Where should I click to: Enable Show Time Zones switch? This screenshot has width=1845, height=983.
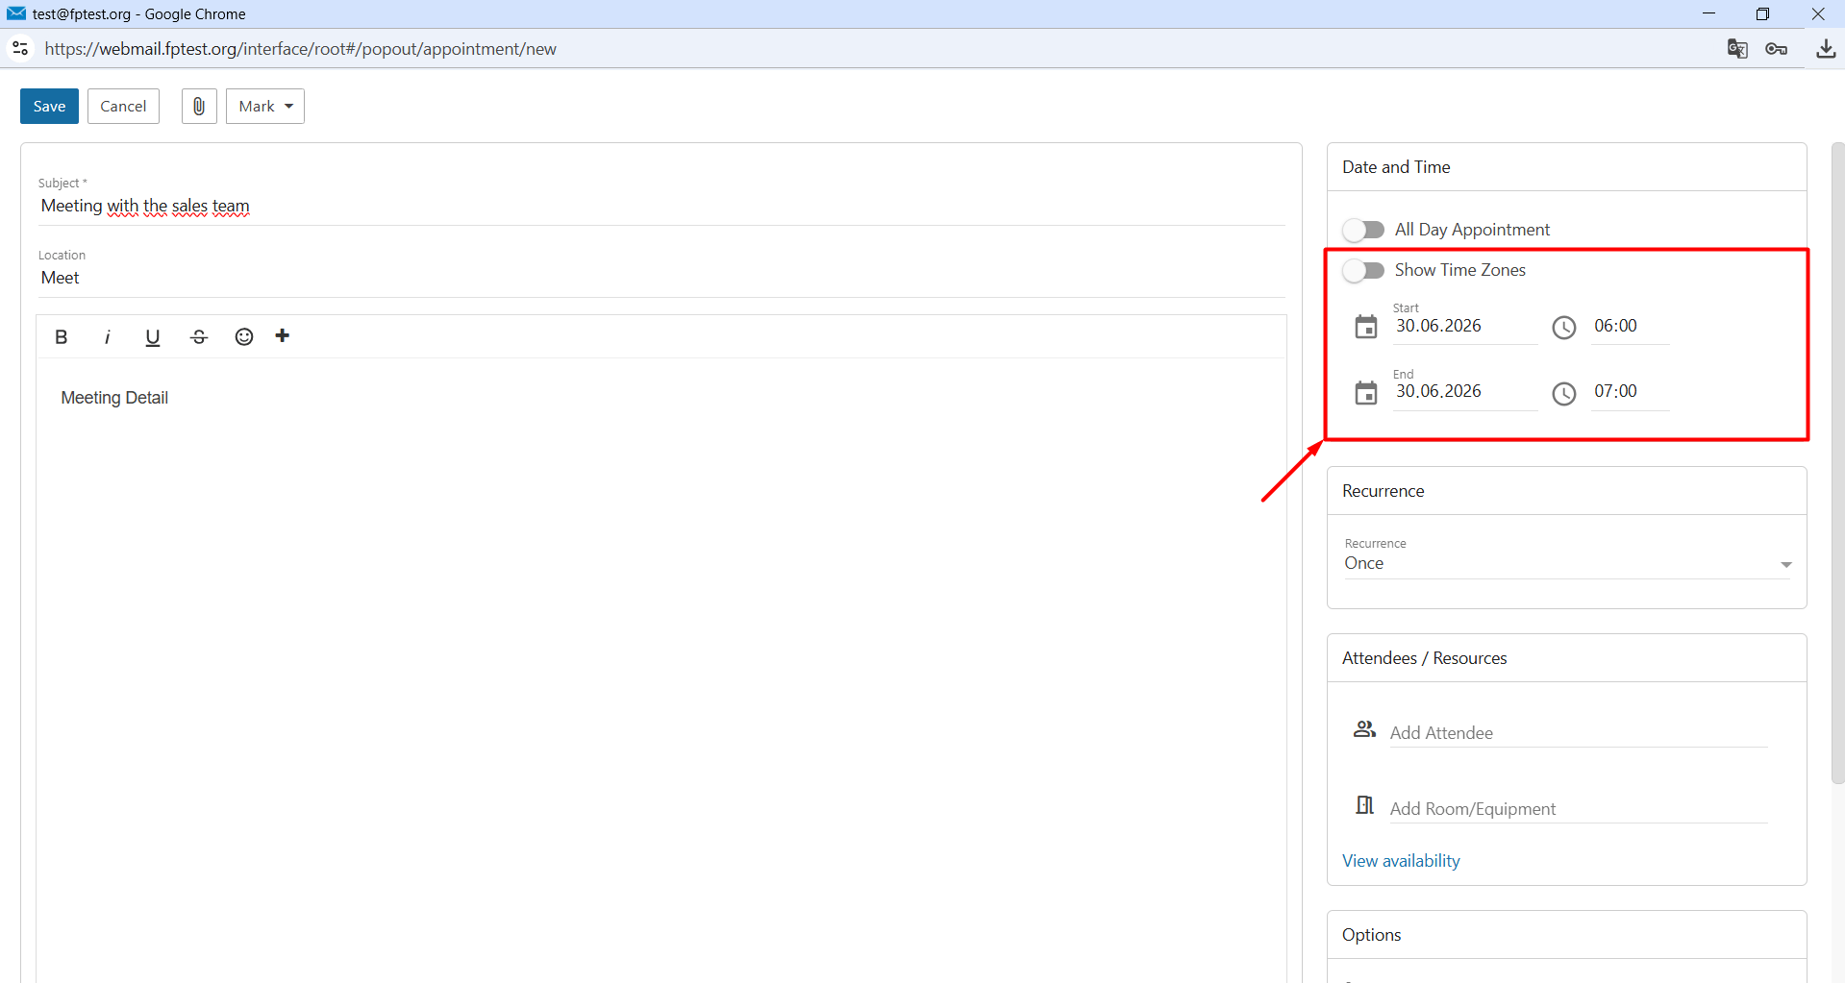(1363, 270)
